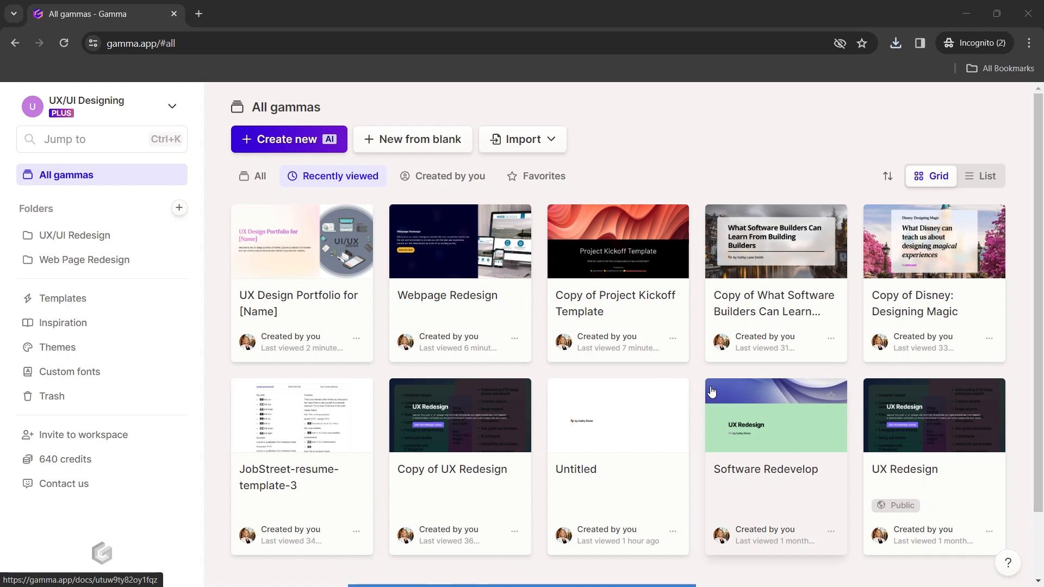
Task: Expand the Import dropdown arrow
Action: pos(551,139)
